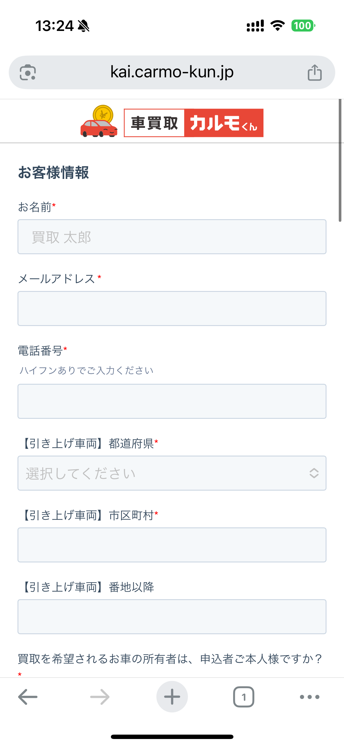Tap the Wi-Fi icon in status bar
344x746 pixels.
click(x=277, y=26)
